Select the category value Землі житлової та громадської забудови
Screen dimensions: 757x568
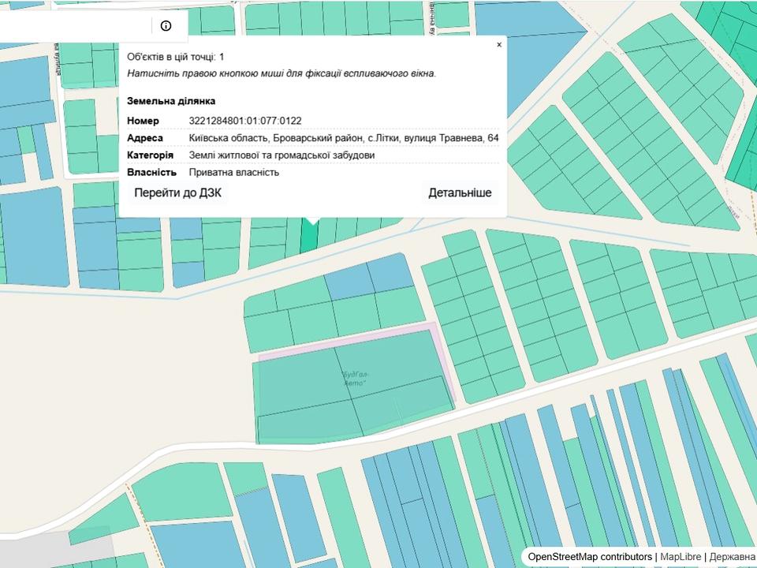click(282, 155)
